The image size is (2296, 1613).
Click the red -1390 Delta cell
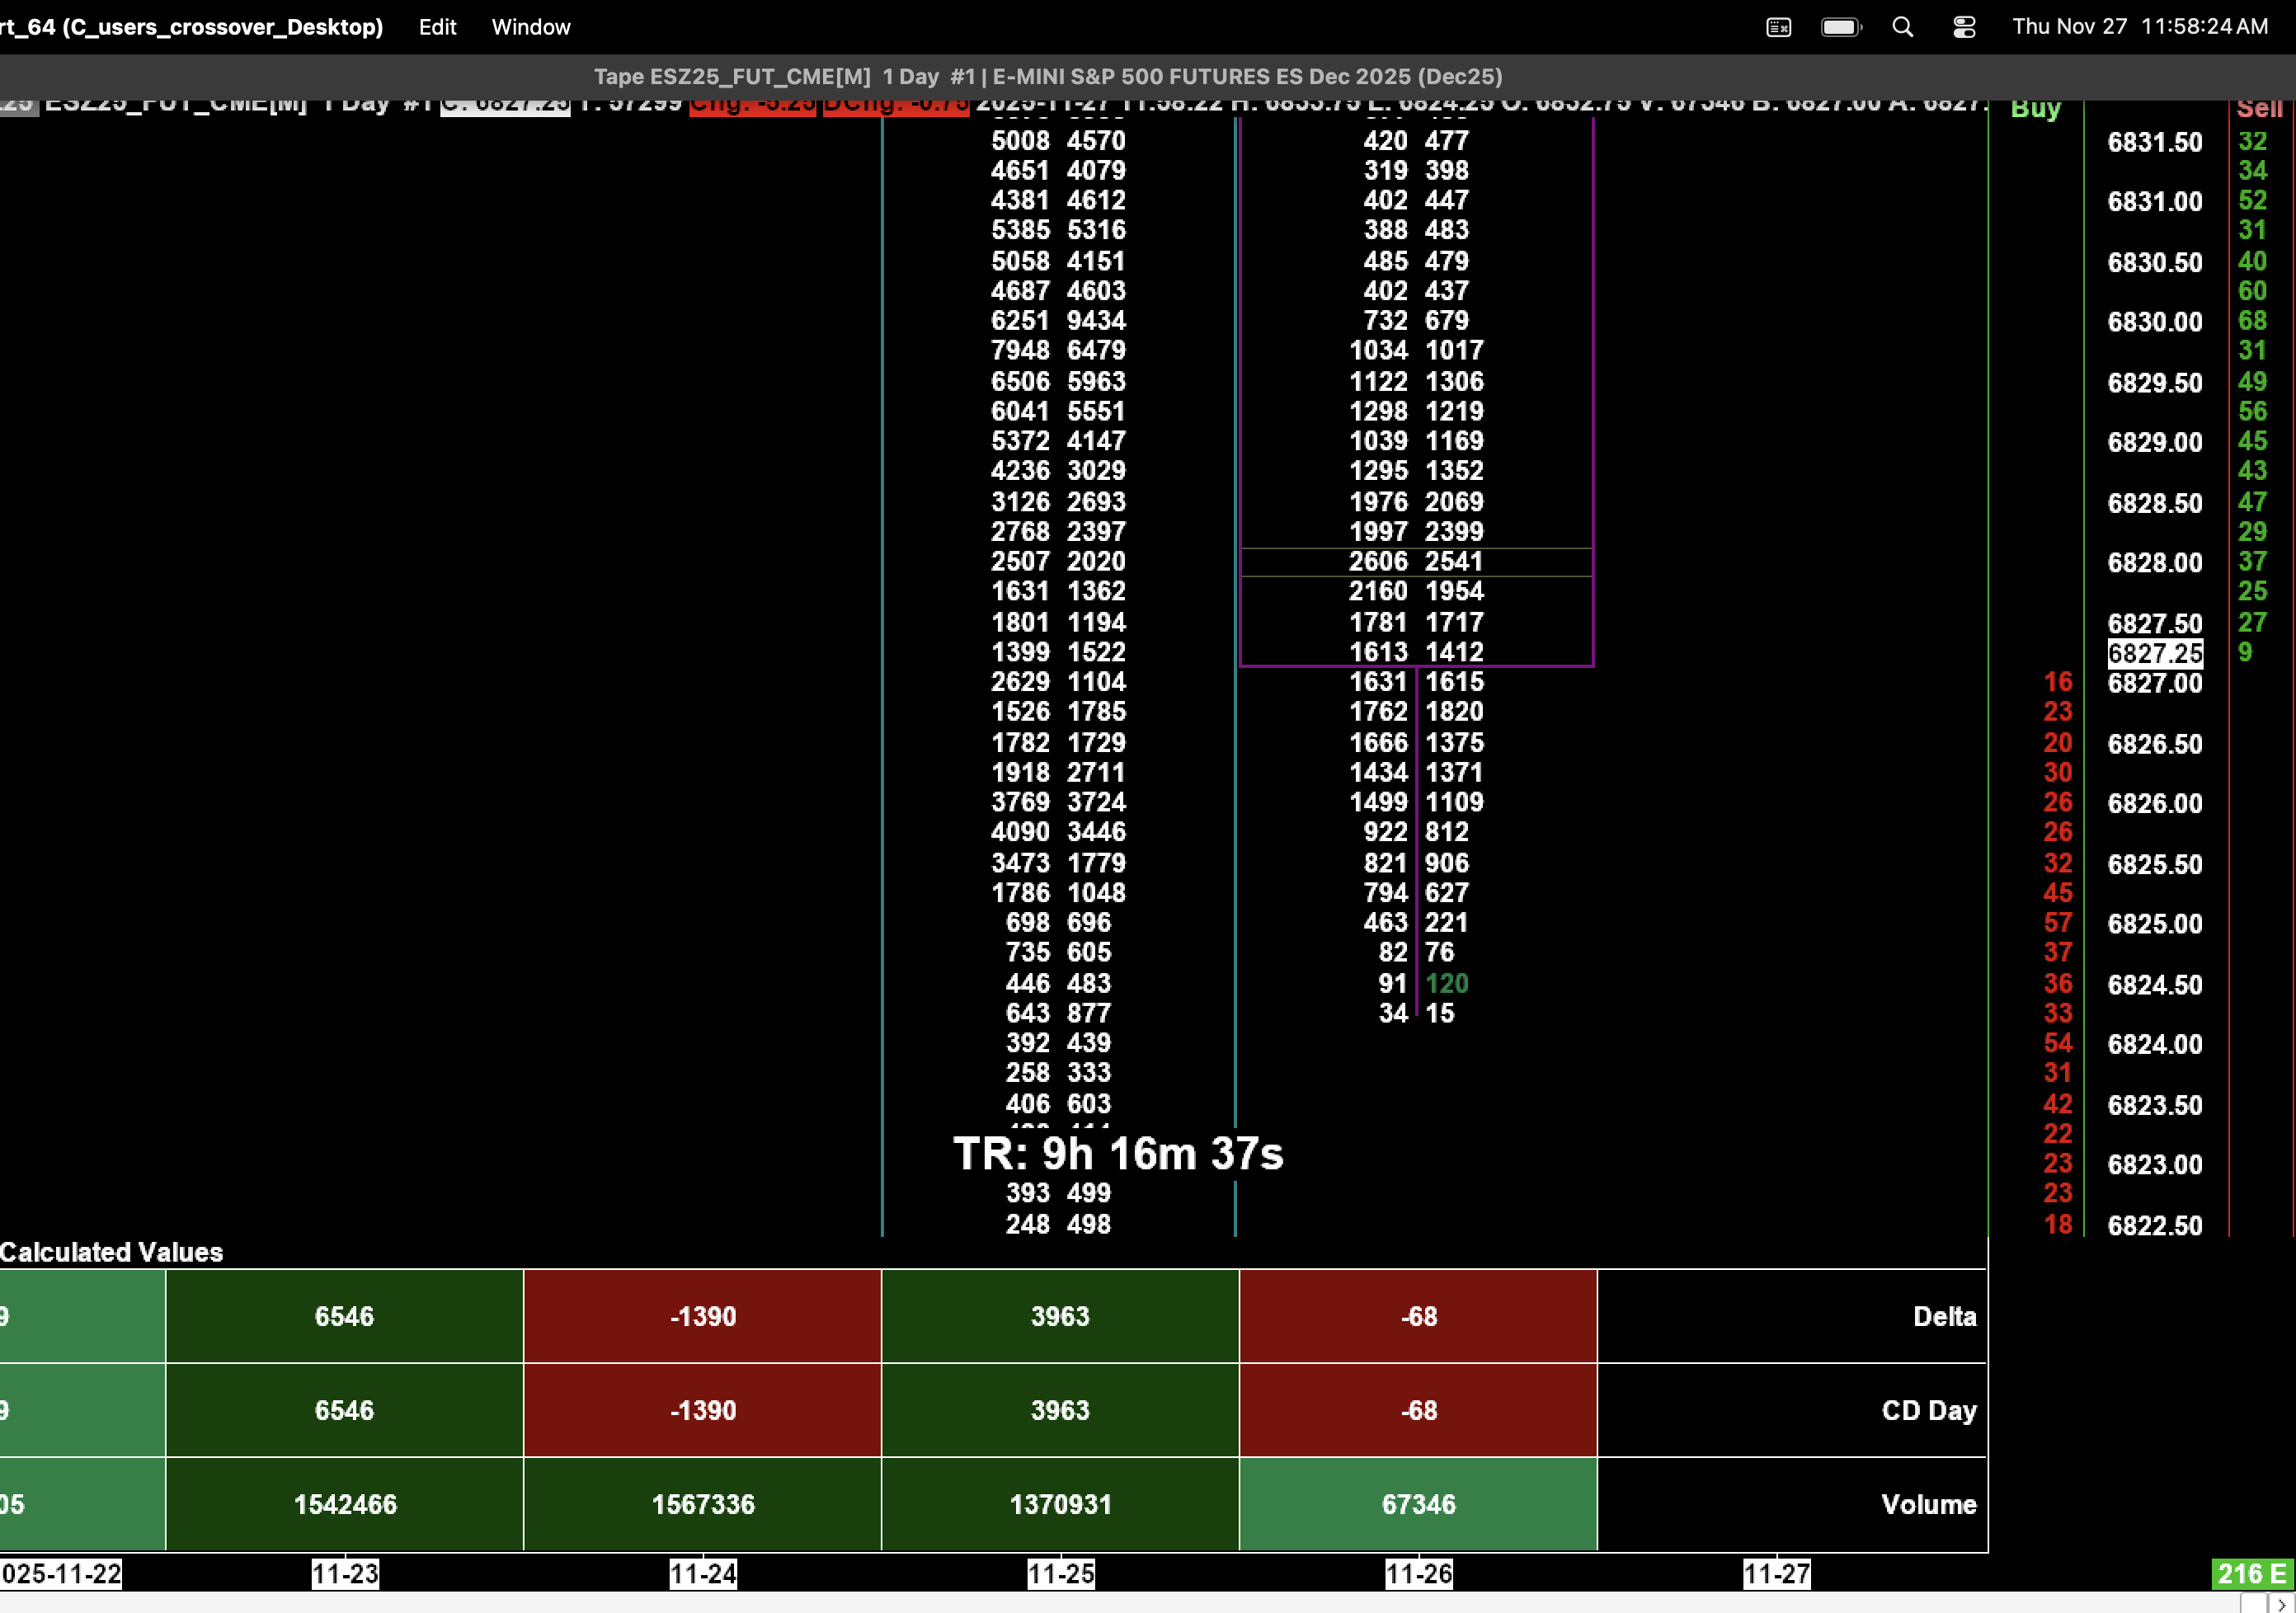pyautogui.click(x=702, y=1316)
